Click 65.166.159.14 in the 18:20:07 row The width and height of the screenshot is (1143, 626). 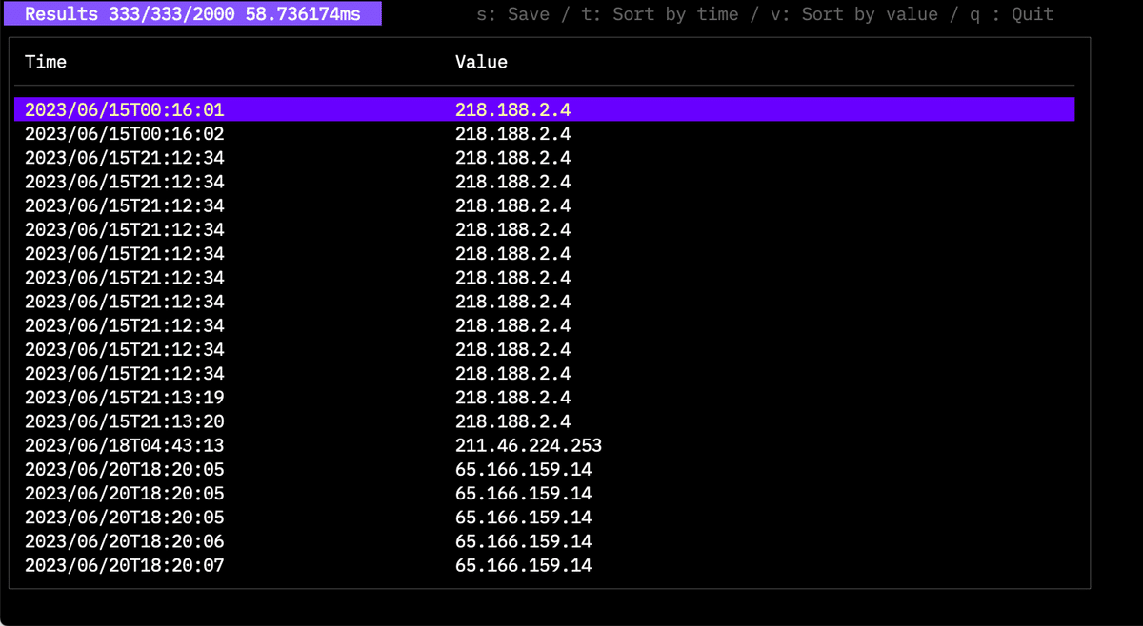tap(523, 565)
